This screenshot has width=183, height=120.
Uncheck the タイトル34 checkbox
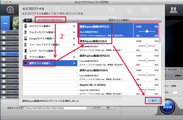(x=4, y=54)
